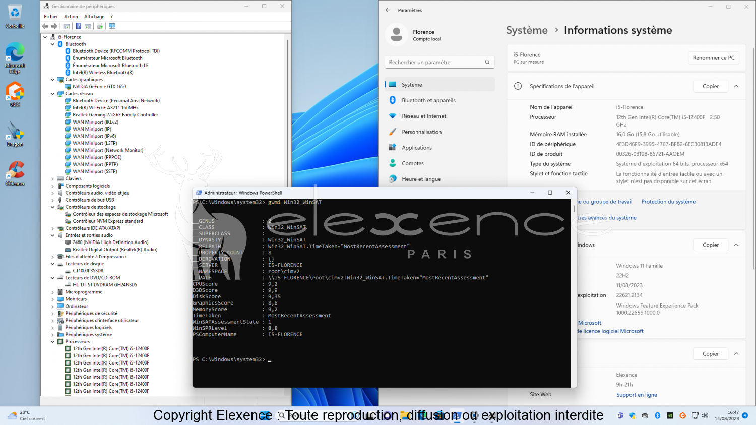Collapse Cartes réseau node
Image resolution: width=756 pixels, height=425 pixels.
(x=52, y=94)
